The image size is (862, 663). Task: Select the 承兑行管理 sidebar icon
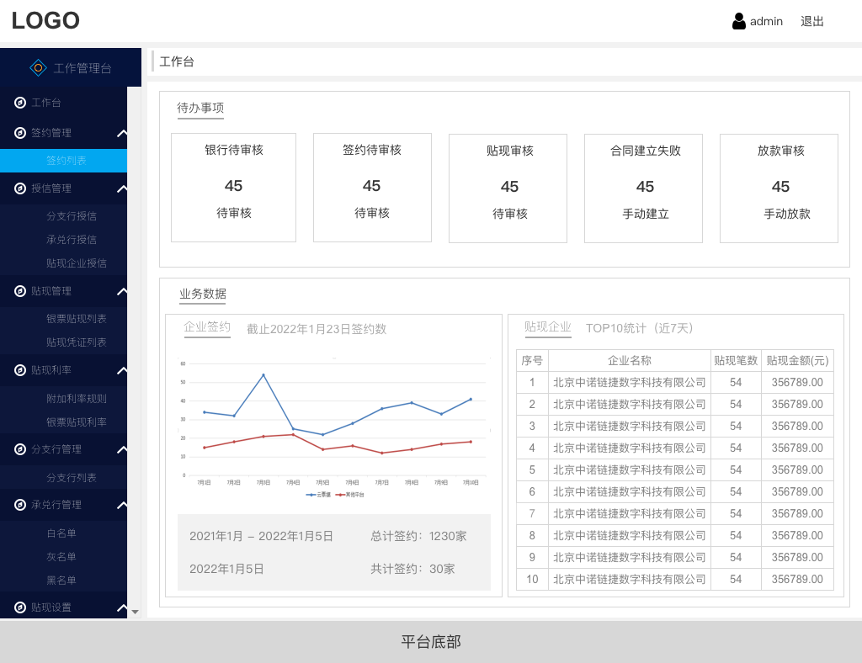click(19, 505)
